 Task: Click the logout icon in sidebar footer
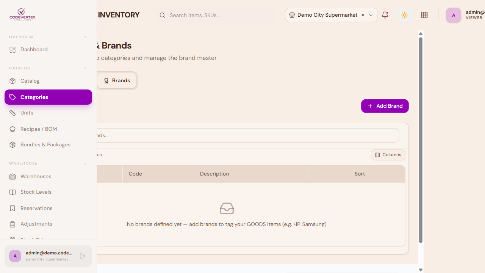[x=83, y=256]
